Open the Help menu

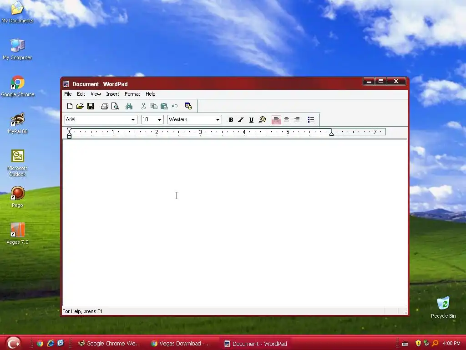pos(150,94)
